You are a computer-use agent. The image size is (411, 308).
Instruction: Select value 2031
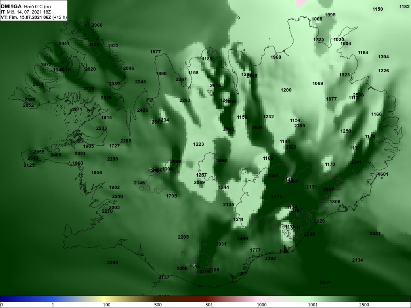(221, 244)
